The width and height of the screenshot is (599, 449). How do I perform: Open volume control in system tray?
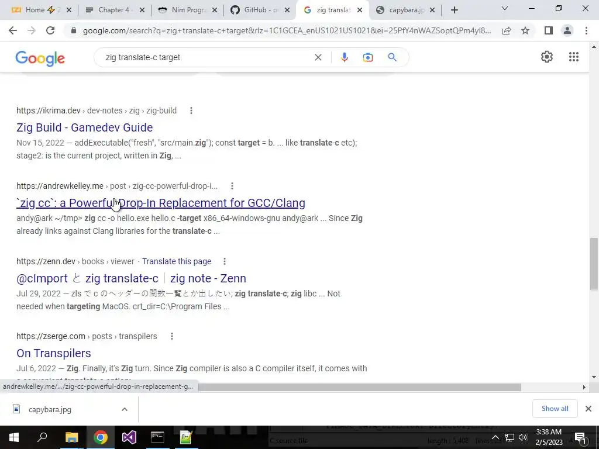[524, 437]
